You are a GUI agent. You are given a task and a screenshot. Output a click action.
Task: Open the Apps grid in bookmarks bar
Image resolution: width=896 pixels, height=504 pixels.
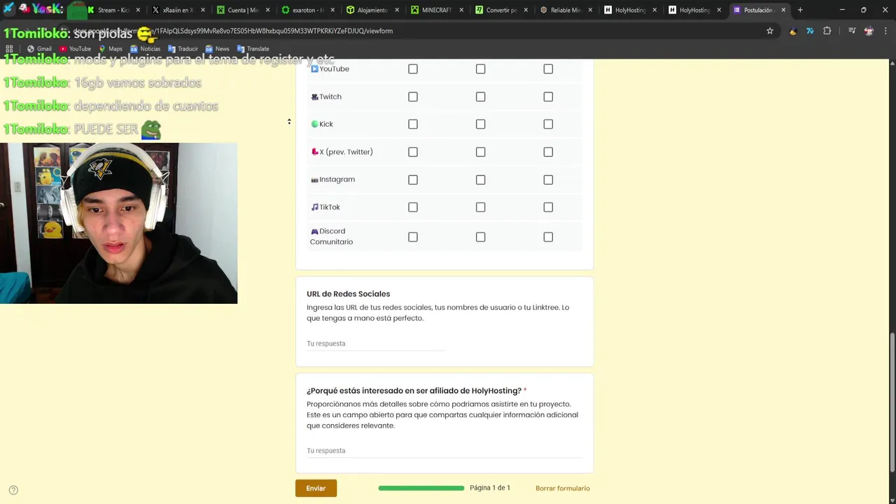click(9, 49)
